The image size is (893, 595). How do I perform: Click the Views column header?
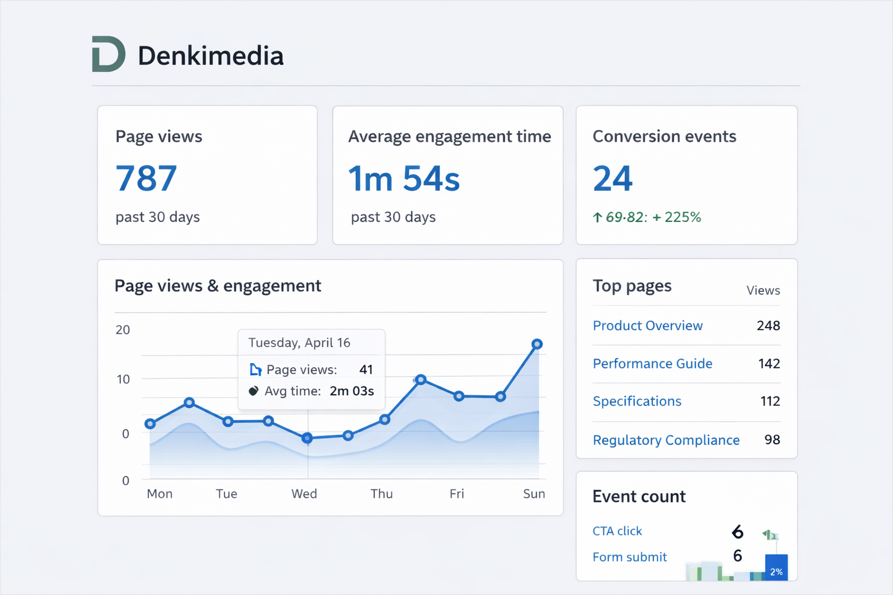(762, 290)
